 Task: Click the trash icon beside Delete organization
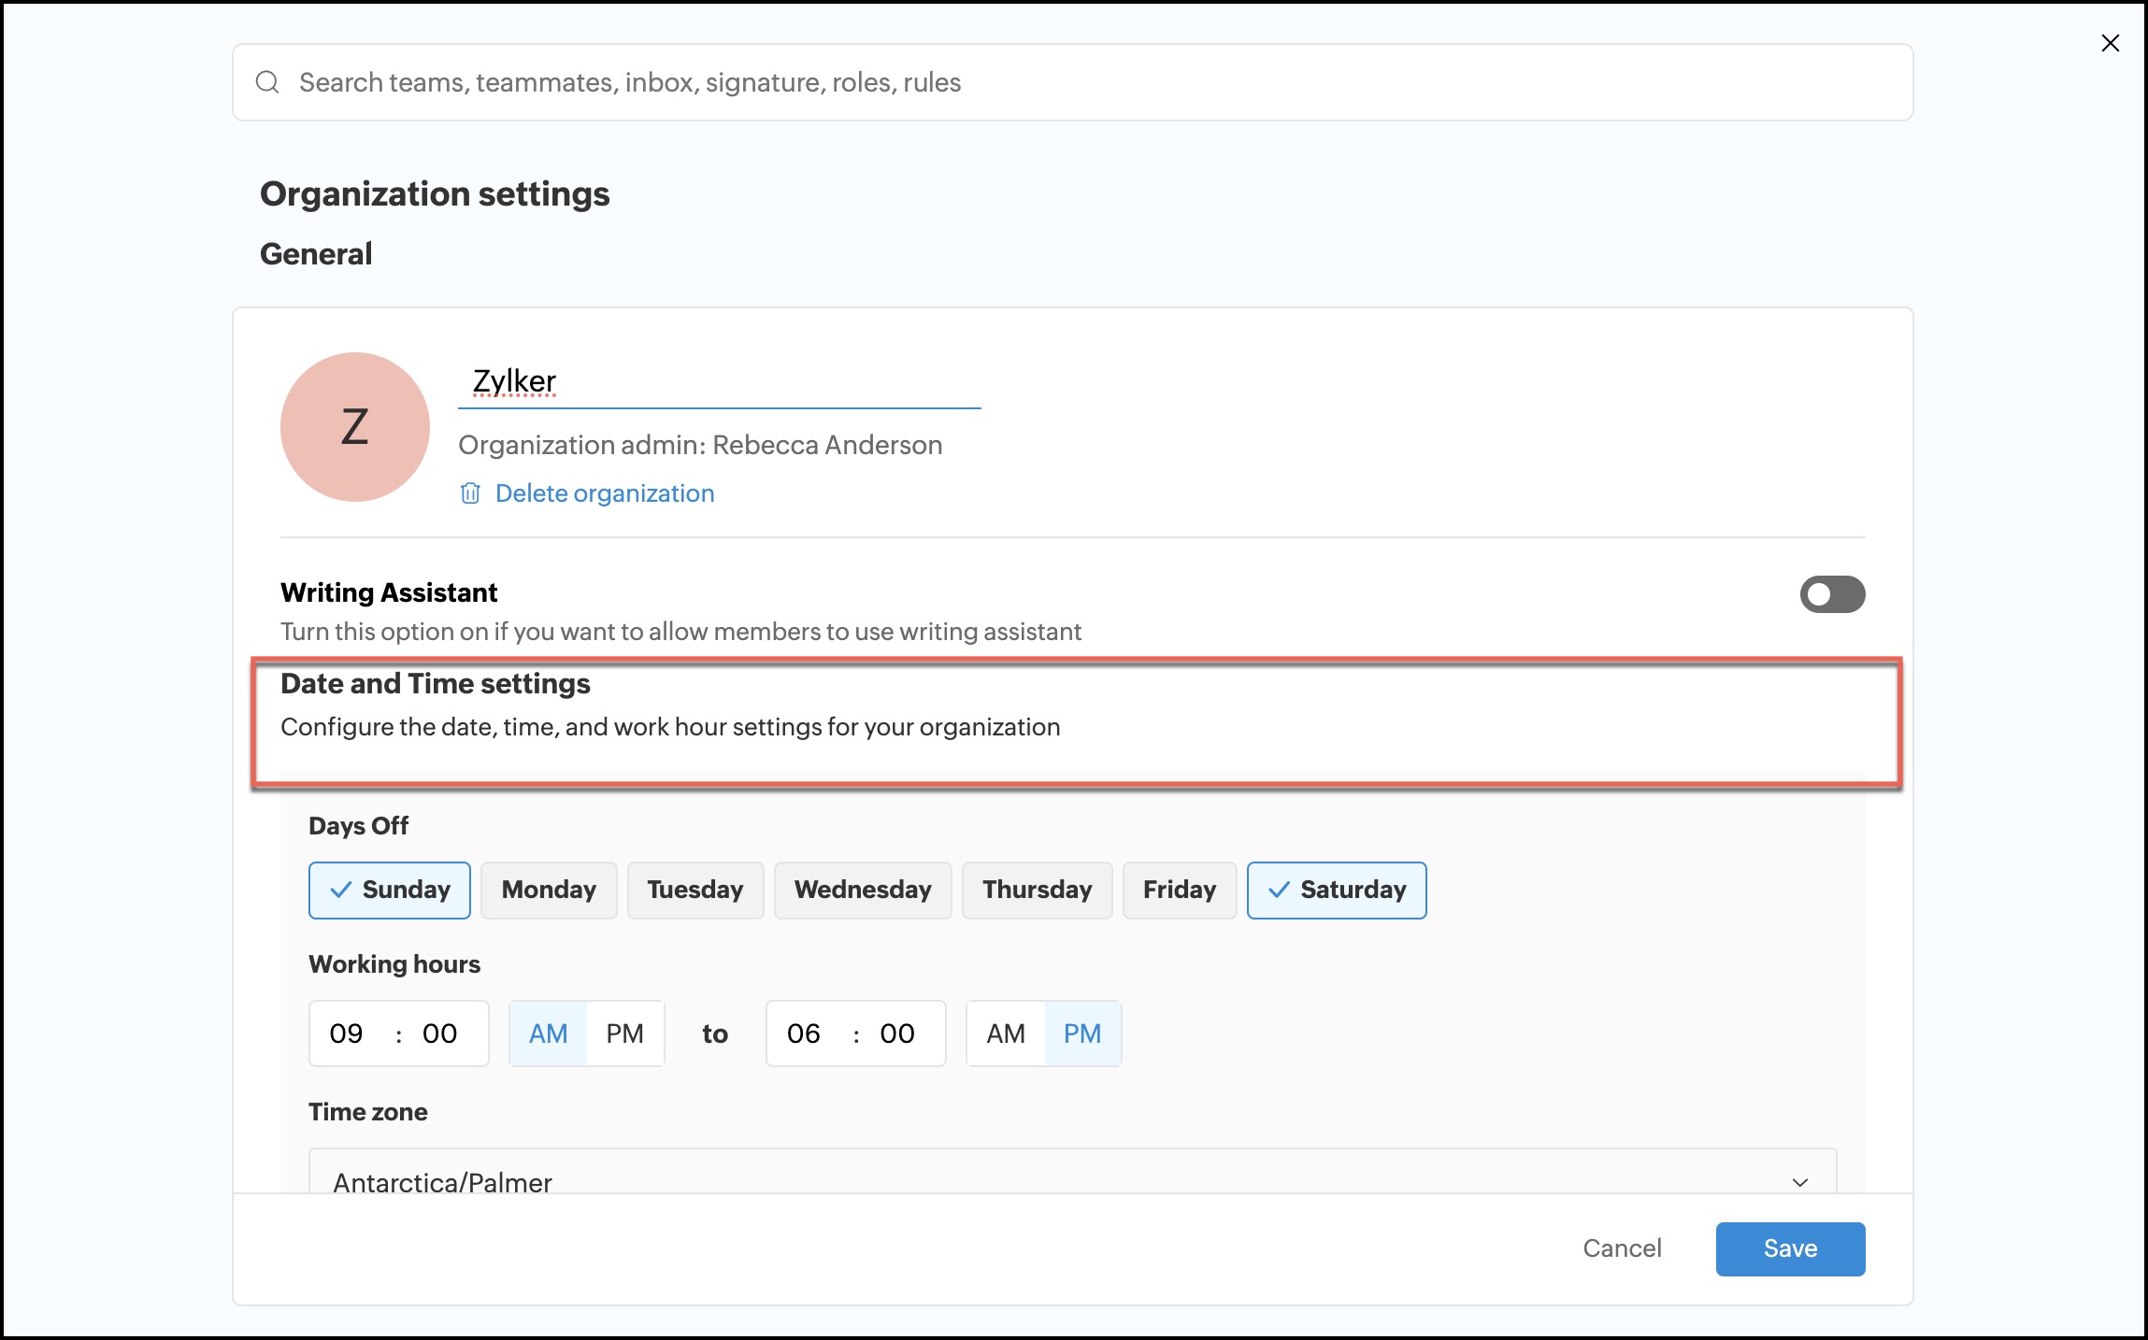coord(470,493)
